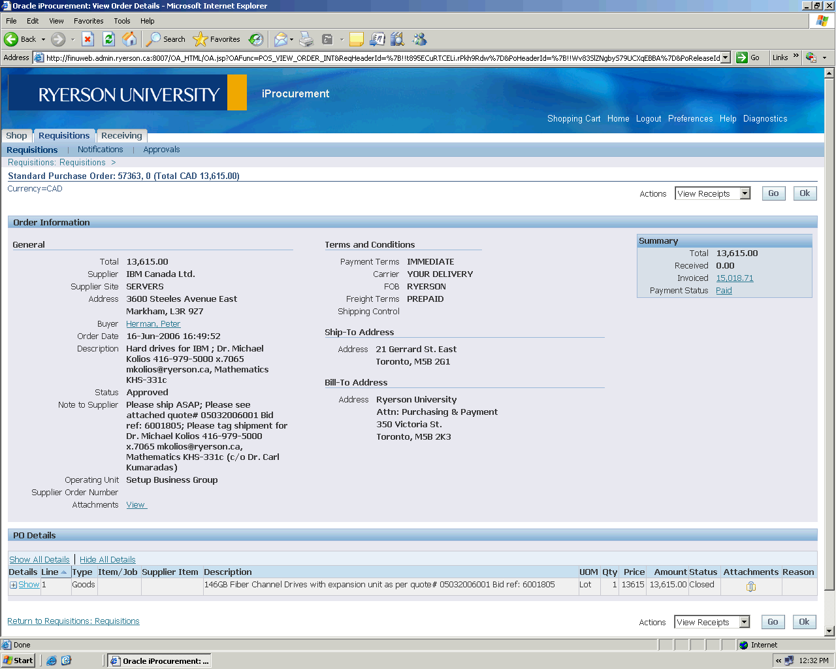Click the browser Back arrow icon
836x669 pixels.
pos(12,39)
